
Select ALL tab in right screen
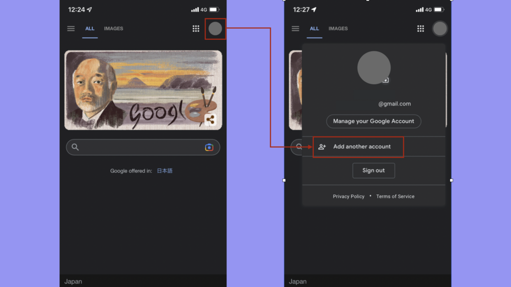pos(314,28)
